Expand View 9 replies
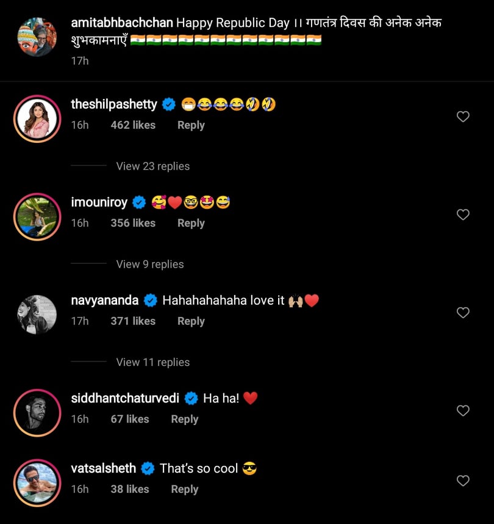 click(x=150, y=264)
